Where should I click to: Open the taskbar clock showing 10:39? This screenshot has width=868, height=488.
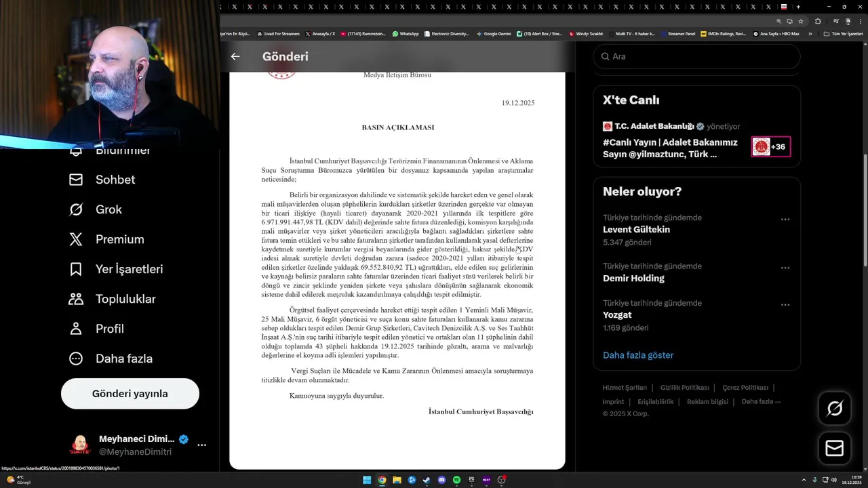(x=852, y=480)
